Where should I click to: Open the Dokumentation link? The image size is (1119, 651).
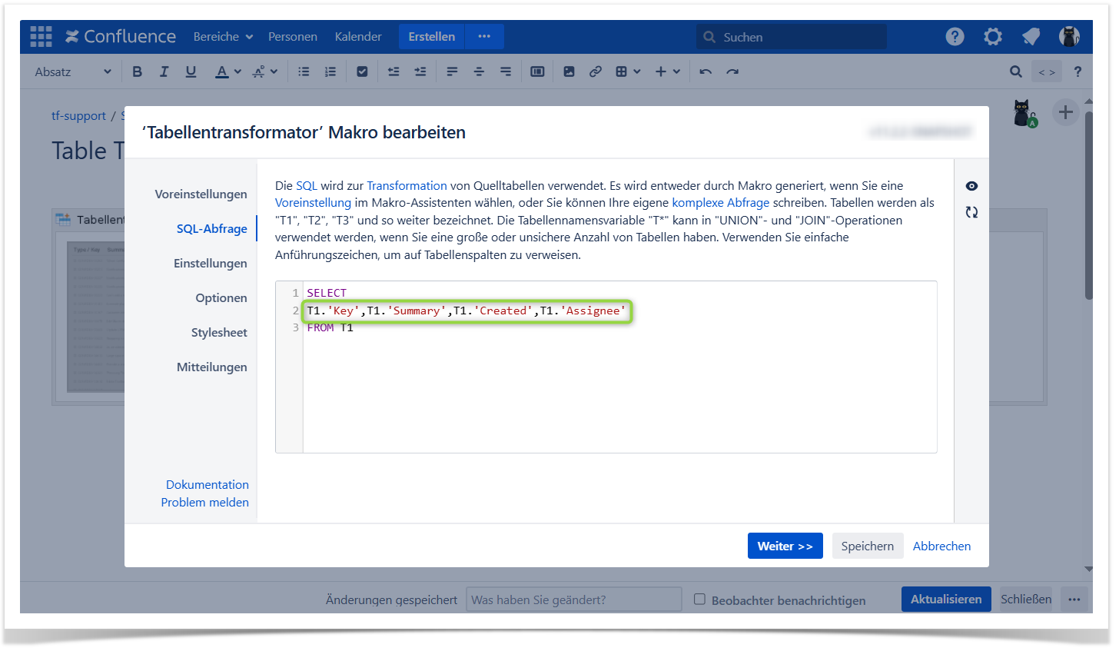click(x=207, y=484)
